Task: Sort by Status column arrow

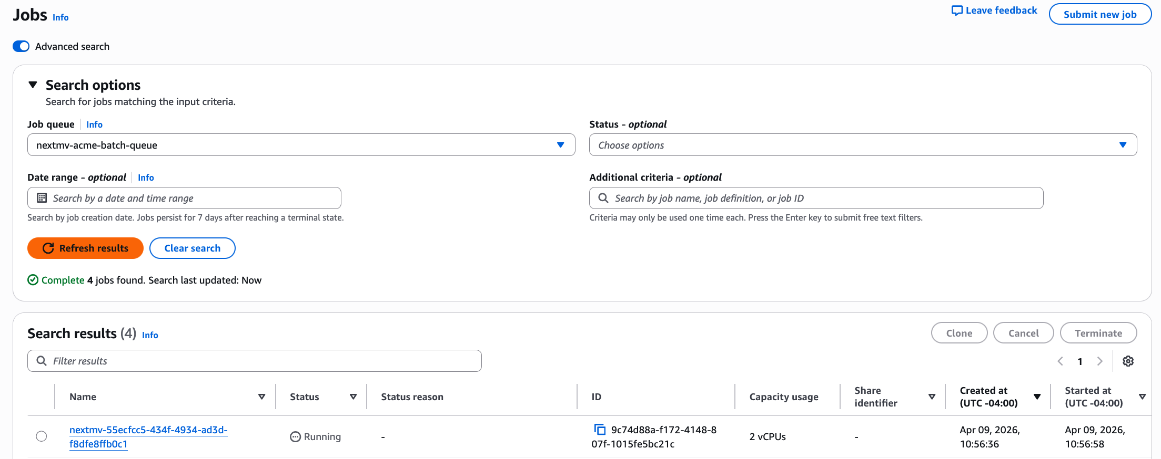Action: (353, 397)
